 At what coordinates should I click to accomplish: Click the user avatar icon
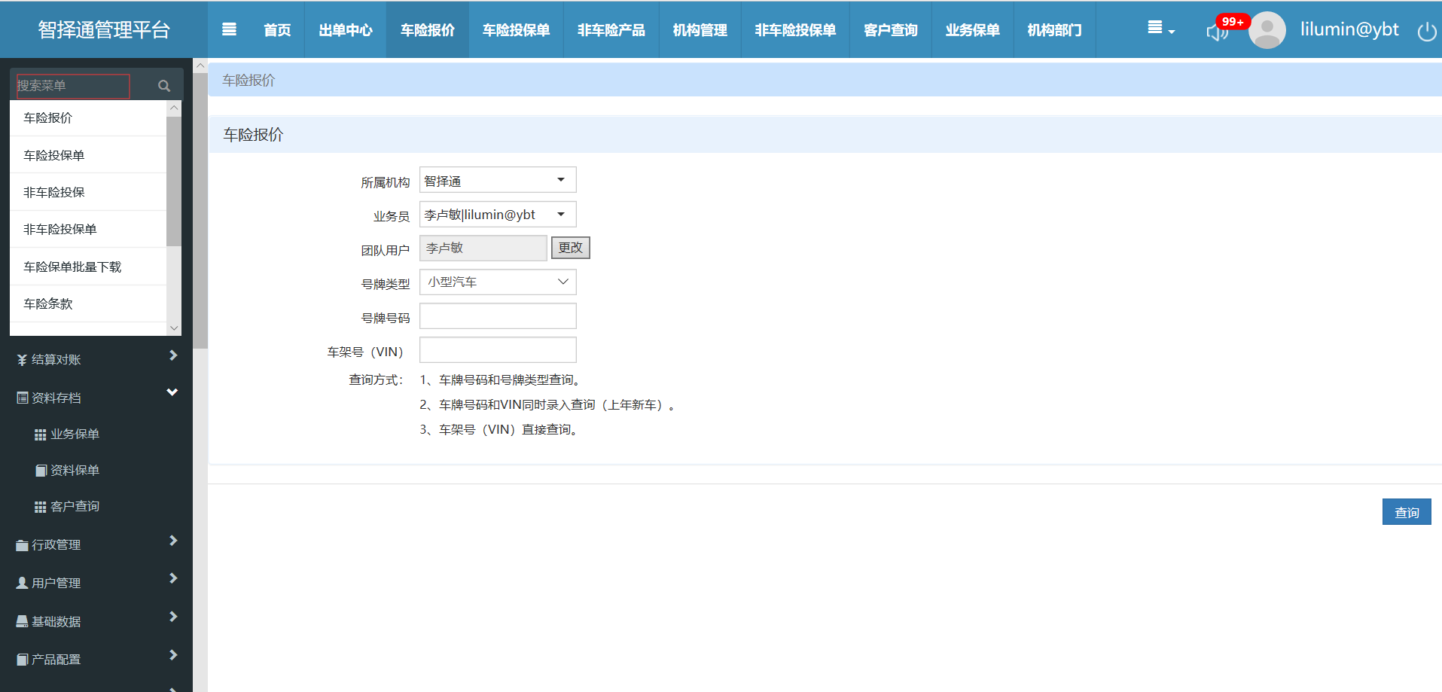click(1267, 29)
